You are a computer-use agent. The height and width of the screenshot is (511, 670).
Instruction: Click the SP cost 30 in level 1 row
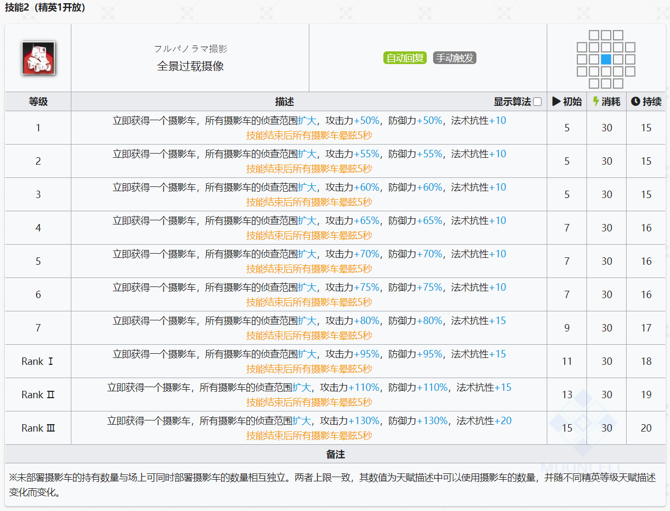[x=607, y=128]
